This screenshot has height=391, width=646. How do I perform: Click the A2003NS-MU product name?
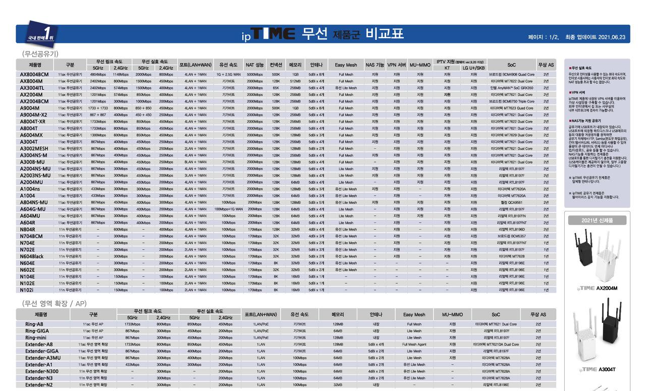[x=35, y=175]
